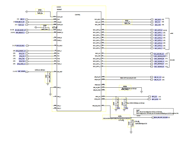Select the inductor above CPU label
Screen dimensions: 187x149
tap(119, 118)
